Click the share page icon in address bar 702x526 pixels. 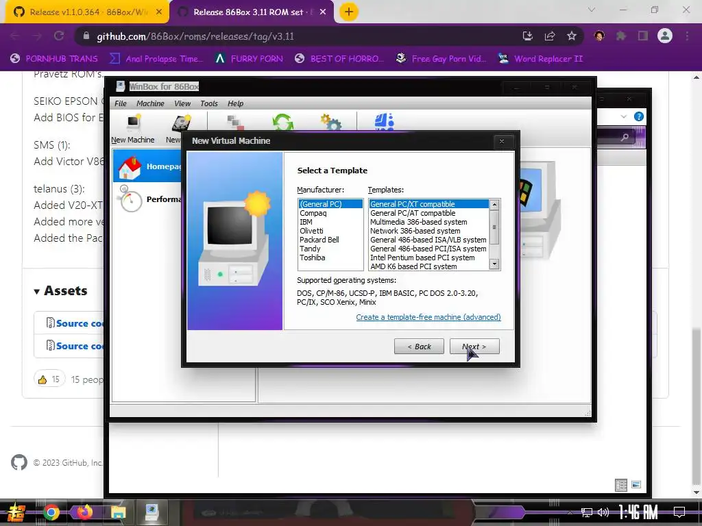coord(550,36)
